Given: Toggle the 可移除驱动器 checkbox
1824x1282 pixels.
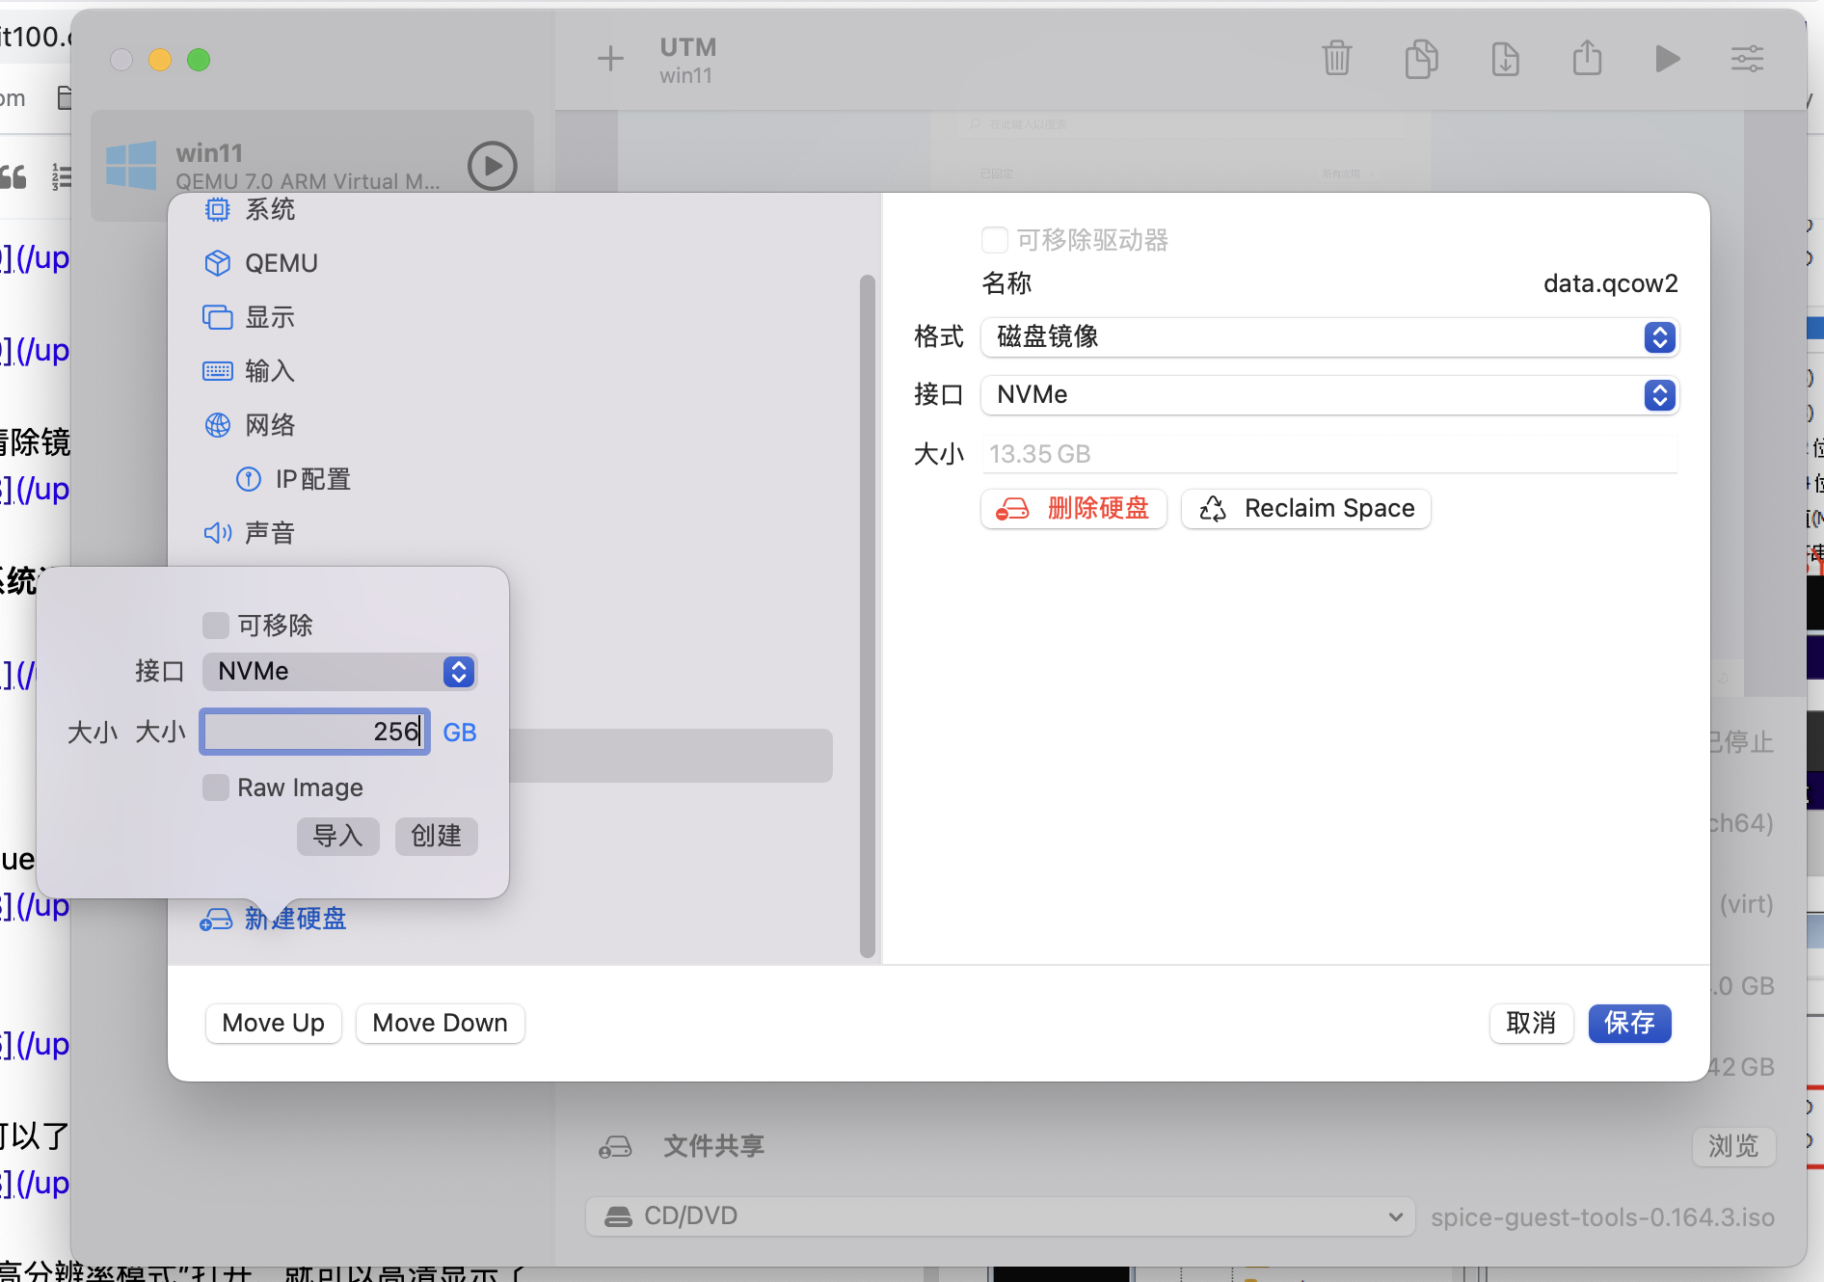Looking at the screenshot, I should click(x=994, y=240).
